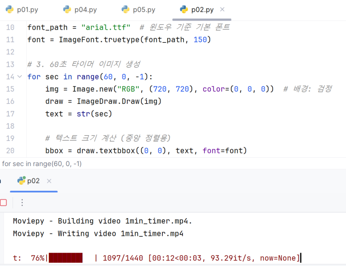Screen dimensions: 346x266
Task: Click the comment on line 19
Action: pyautogui.click(x=108, y=138)
